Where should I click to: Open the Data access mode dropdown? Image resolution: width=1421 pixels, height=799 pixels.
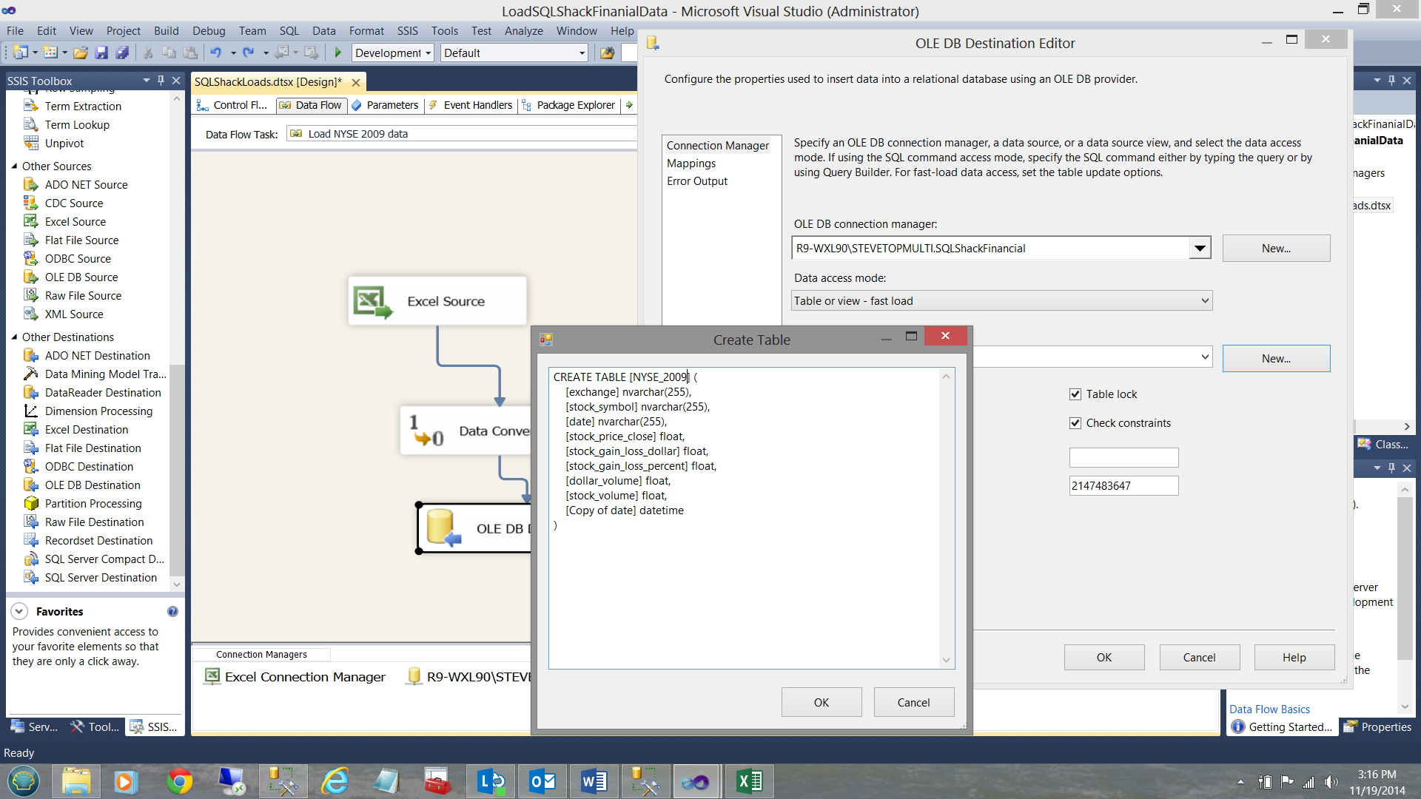pyautogui.click(x=1204, y=301)
